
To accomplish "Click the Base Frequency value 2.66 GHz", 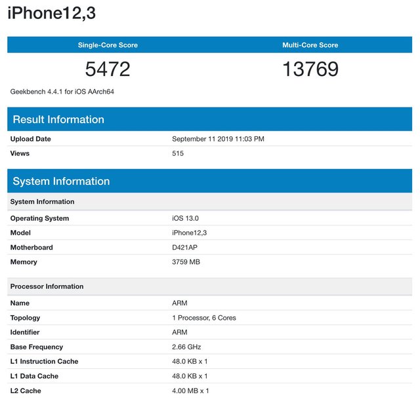I will [187, 347].
